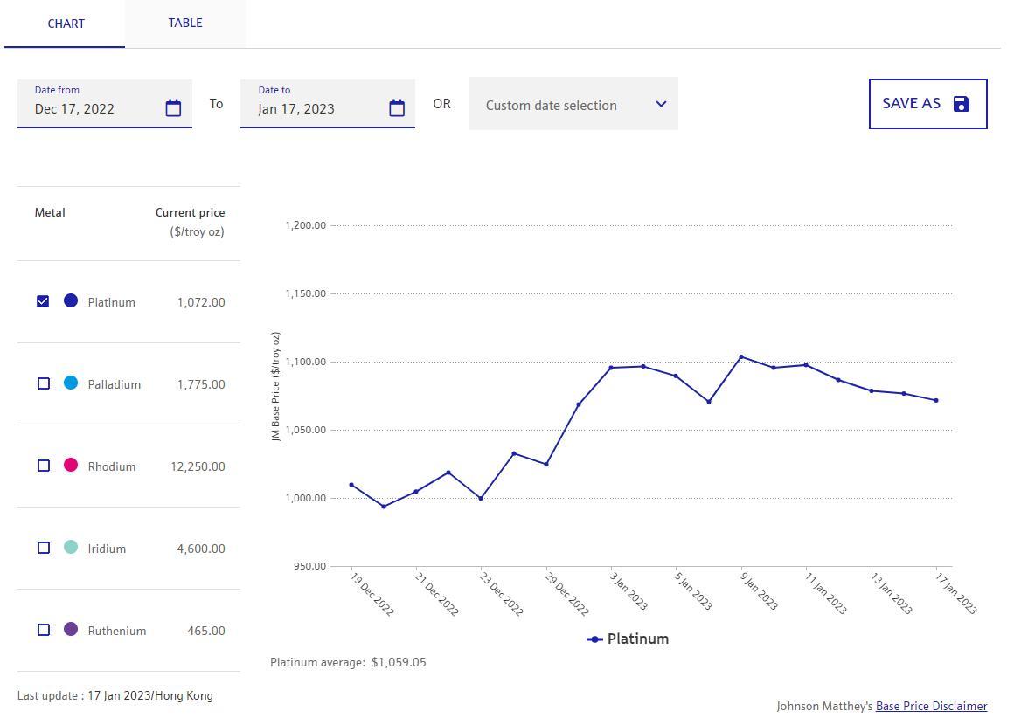Open the Date to calendar icon
Viewport: 1014px width, 725px height.
coord(397,107)
